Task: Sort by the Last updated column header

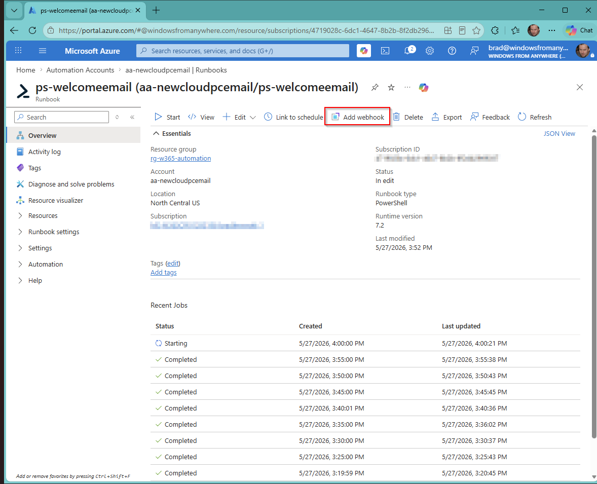Action: point(461,326)
